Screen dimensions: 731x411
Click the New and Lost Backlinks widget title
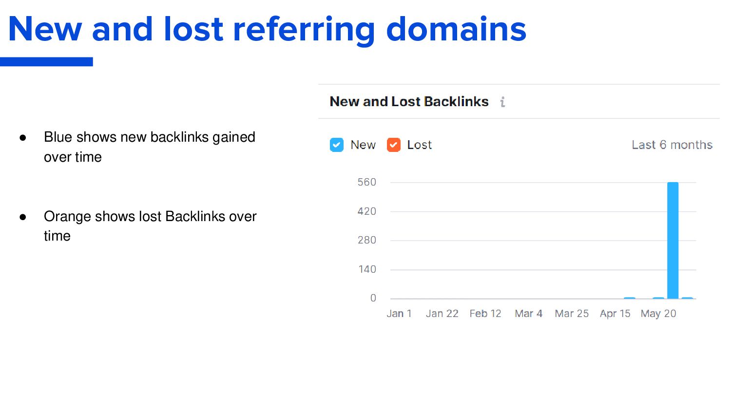pos(409,102)
